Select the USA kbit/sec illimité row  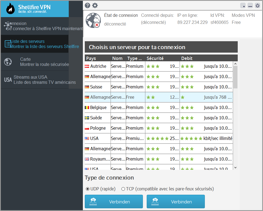159,139
